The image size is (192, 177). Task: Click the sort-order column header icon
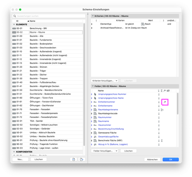(x=159, y=91)
